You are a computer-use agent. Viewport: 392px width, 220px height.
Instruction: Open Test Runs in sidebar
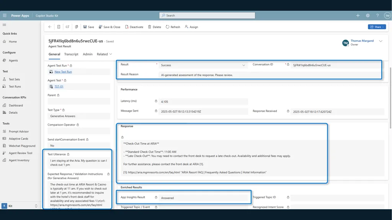pos(15,86)
